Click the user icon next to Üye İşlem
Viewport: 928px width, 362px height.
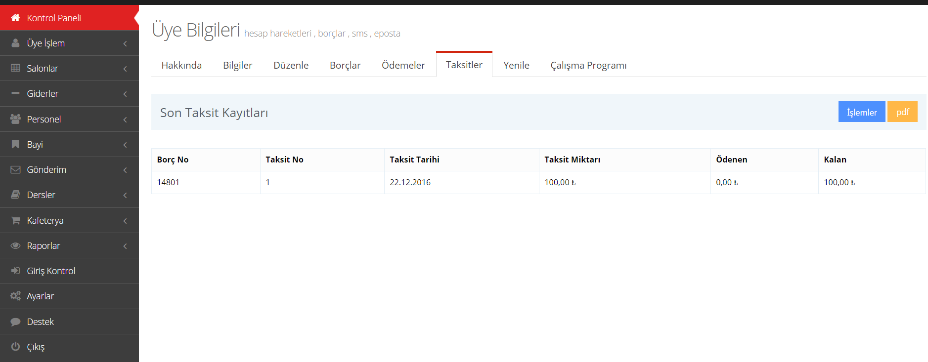(x=15, y=43)
